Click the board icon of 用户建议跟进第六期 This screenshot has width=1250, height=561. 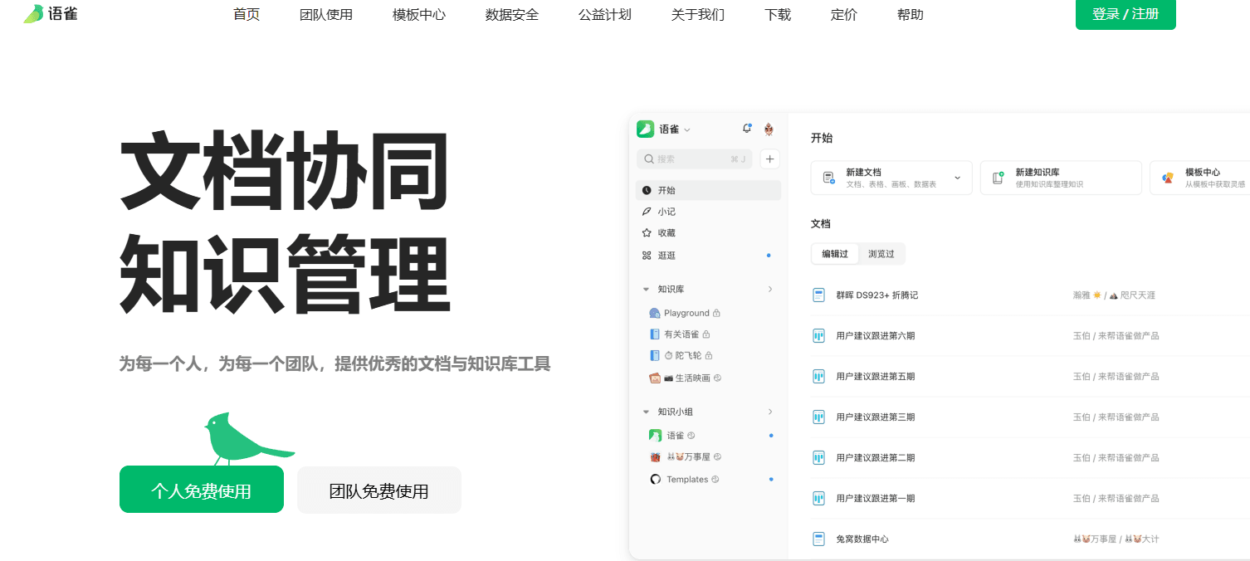click(x=818, y=335)
